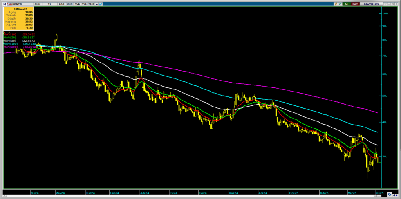401x199 pixels.
Task: Click the MAV(20) indicator label
Action: pyautogui.click(x=9, y=38)
